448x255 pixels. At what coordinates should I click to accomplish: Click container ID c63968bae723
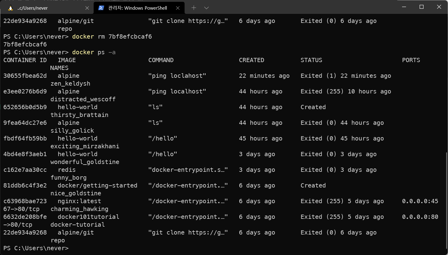coord(25,201)
